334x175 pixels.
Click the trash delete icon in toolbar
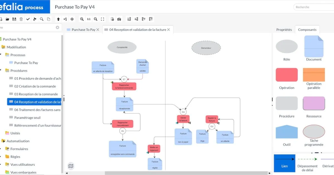[21, 19]
